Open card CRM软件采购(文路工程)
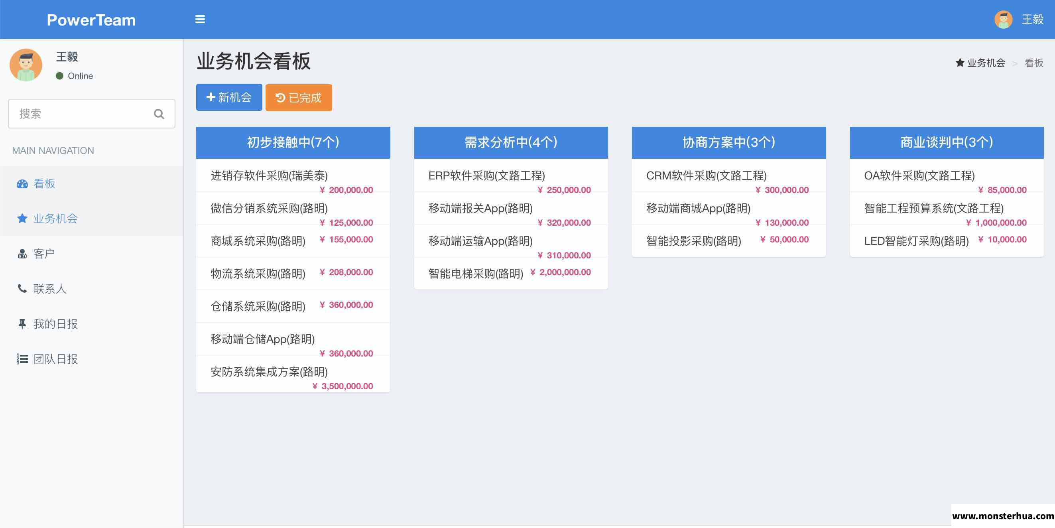This screenshot has width=1055, height=528. pyautogui.click(x=728, y=175)
